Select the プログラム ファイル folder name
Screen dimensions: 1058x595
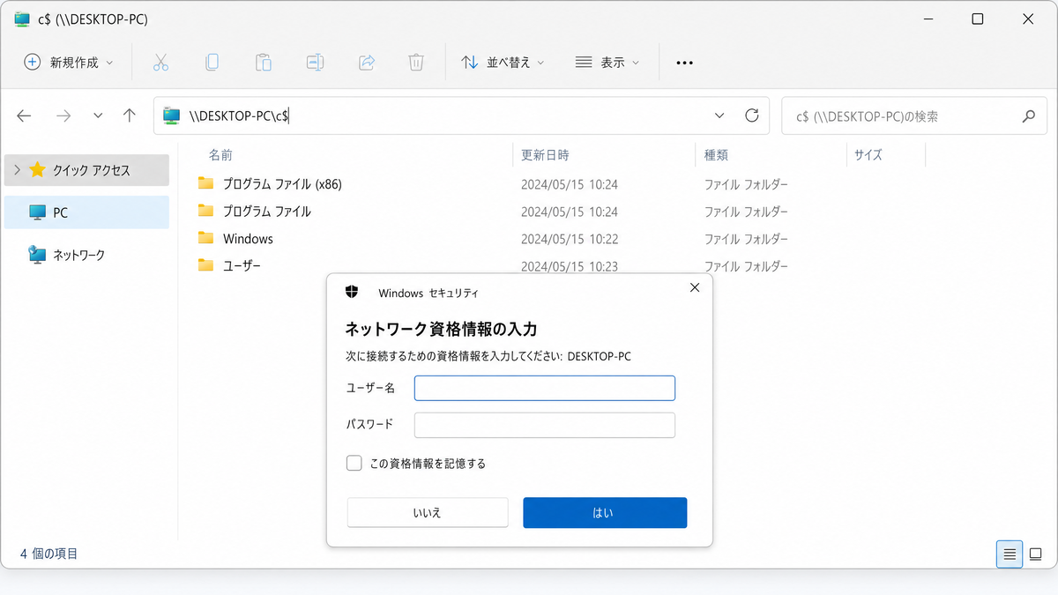pyautogui.click(x=267, y=212)
